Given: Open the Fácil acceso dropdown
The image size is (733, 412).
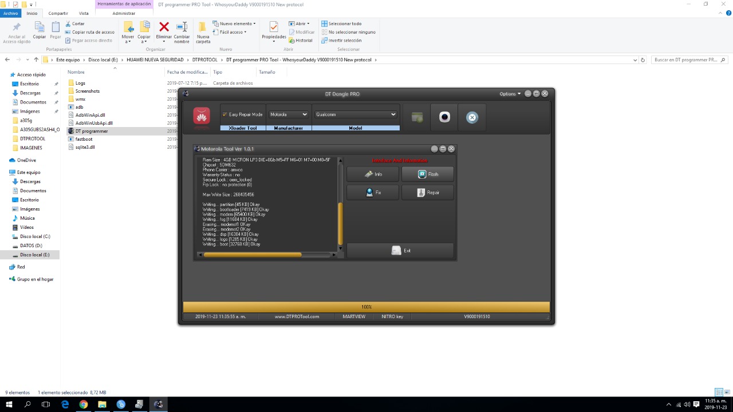Looking at the screenshot, I should [230, 32].
